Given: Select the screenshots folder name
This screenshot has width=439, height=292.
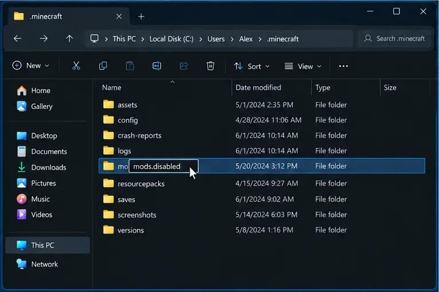Looking at the screenshot, I should [137, 215].
